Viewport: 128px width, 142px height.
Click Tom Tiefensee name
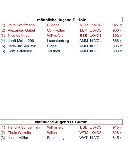click(20, 51)
